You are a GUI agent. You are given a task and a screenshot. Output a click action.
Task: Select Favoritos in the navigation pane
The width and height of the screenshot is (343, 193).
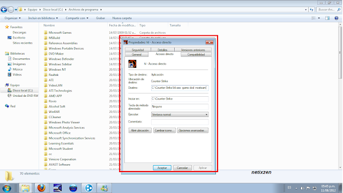(x=16, y=27)
